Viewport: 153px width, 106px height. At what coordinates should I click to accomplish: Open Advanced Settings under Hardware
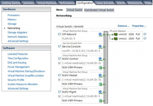point(18,41)
